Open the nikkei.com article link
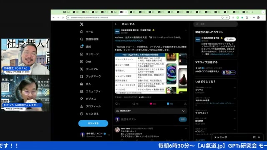Image resolution: width=267 pixels, height=150 pixels. coord(129,41)
